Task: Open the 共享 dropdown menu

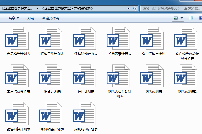Action: [14, 18]
